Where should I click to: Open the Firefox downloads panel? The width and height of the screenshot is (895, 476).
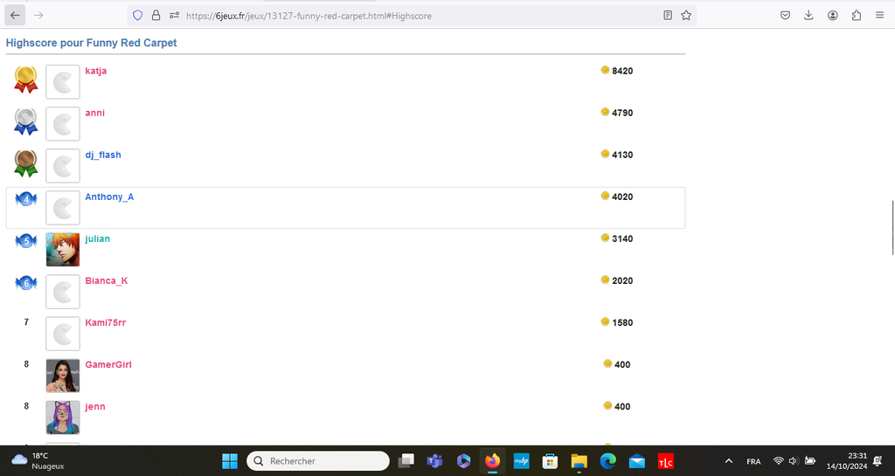click(808, 15)
